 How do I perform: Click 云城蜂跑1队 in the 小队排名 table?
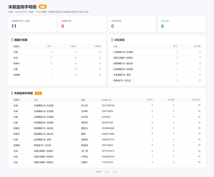[x=123, y=52]
